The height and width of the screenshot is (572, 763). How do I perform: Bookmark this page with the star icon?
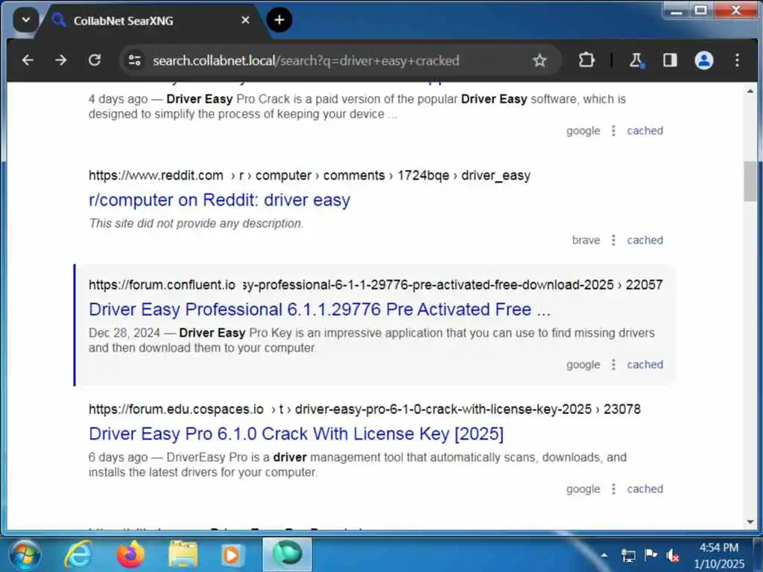[x=539, y=60]
